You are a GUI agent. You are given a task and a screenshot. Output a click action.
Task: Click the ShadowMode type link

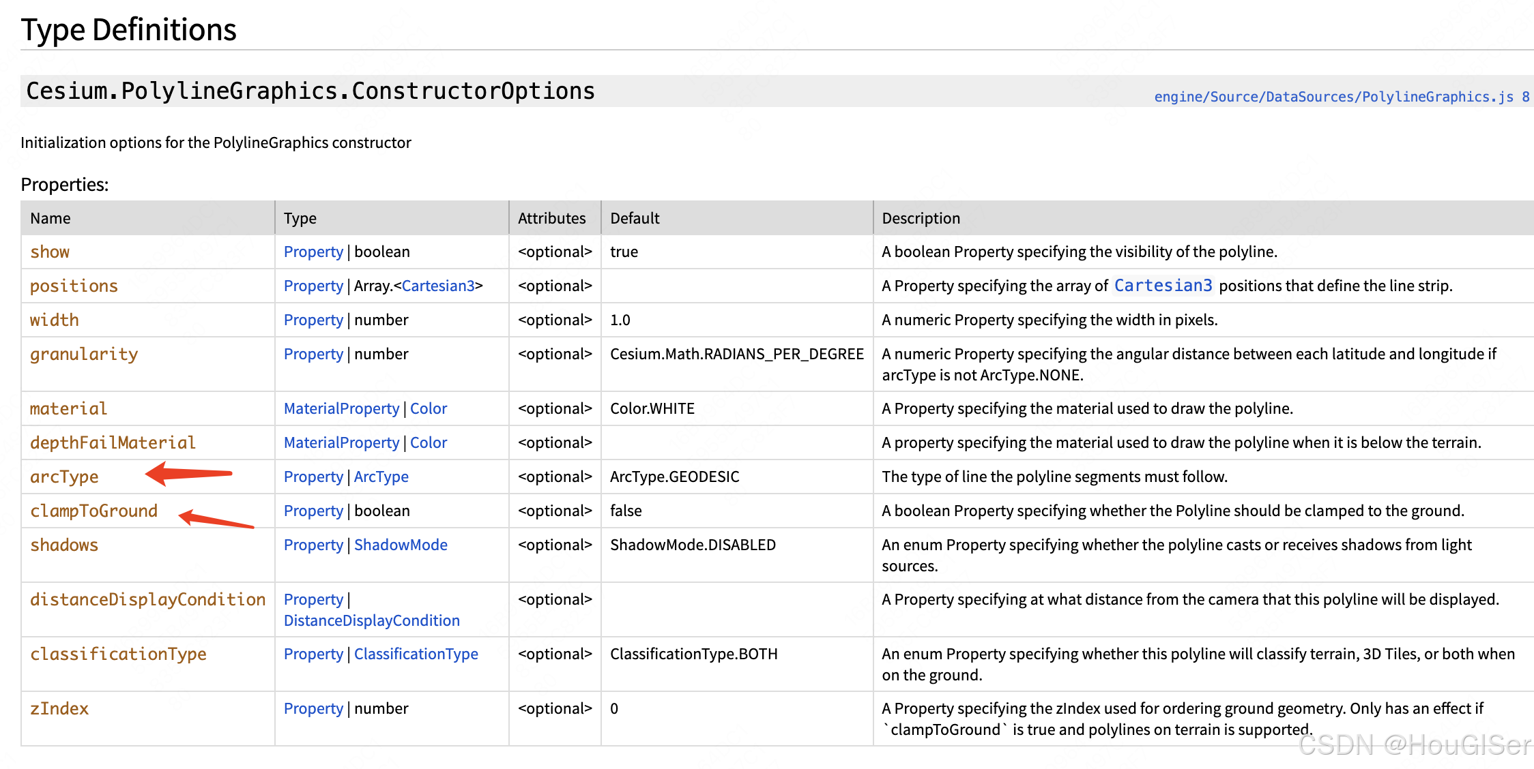click(x=401, y=545)
